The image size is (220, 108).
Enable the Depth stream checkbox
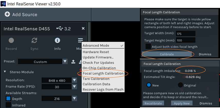point(8,99)
